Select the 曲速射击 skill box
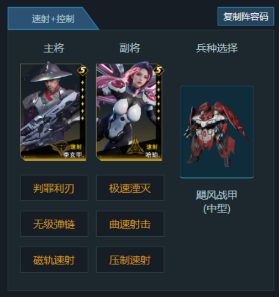Screen dimensions: 279x297 pyautogui.click(x=130, y=224)
